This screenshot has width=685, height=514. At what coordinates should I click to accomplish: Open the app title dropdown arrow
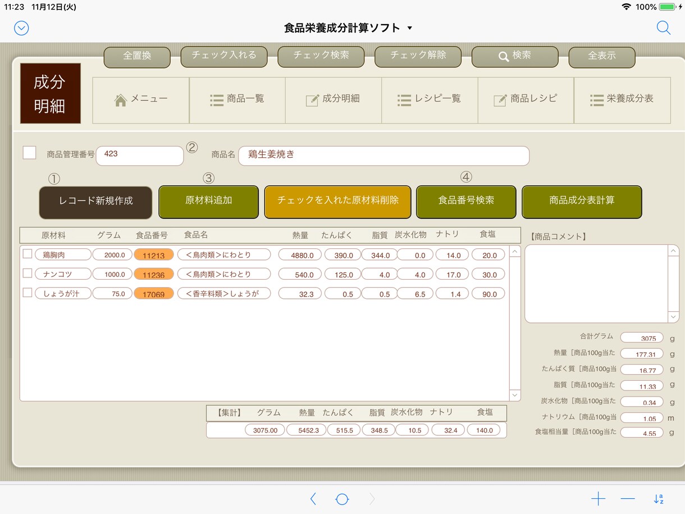click(x=409, y=28)
